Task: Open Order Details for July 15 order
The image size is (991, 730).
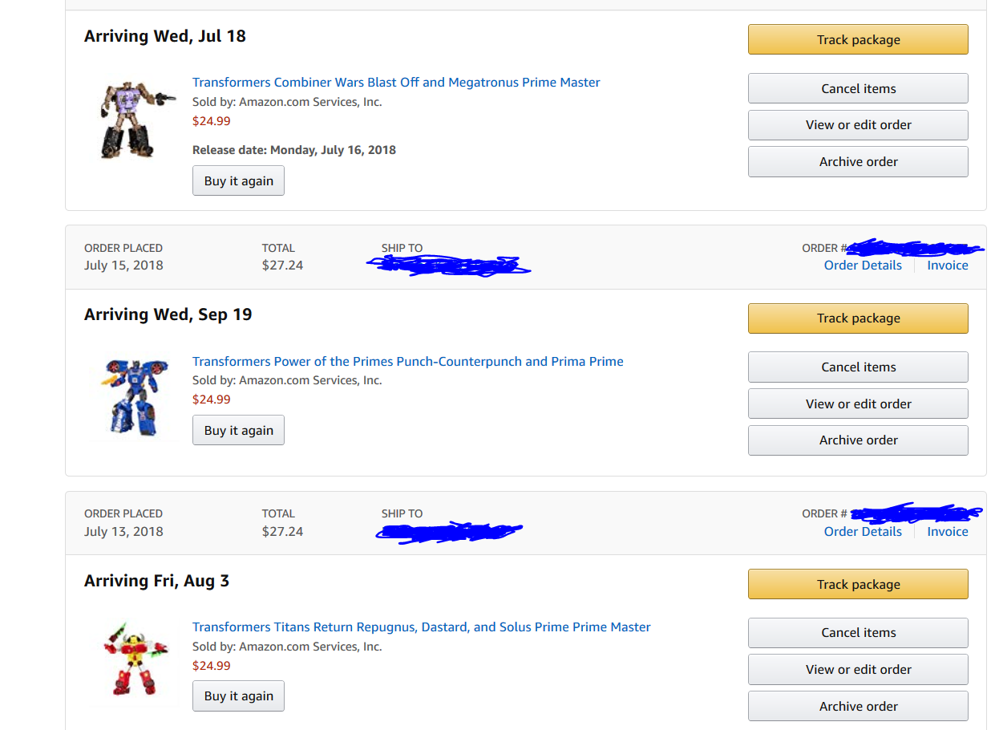Action: point(863,266)
